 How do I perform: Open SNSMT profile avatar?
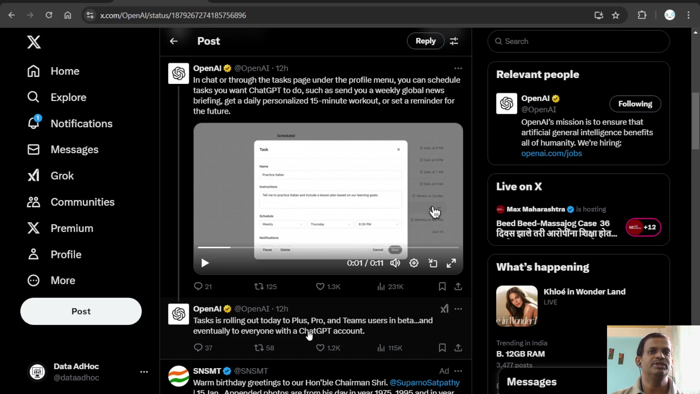179,376
